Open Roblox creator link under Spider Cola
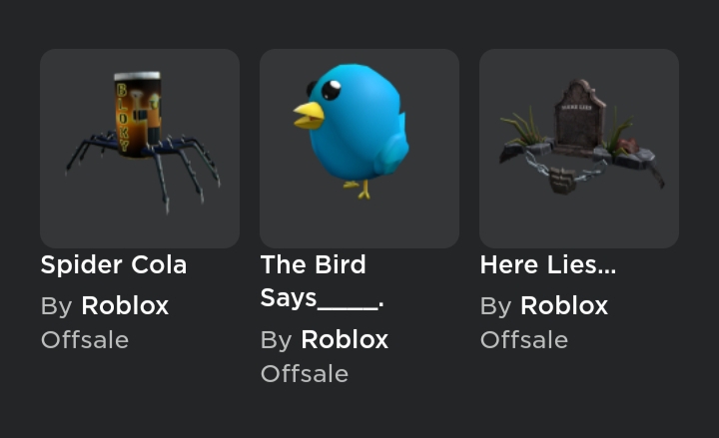This screenshot has width=719, height=438. click(x=125, y=305)
